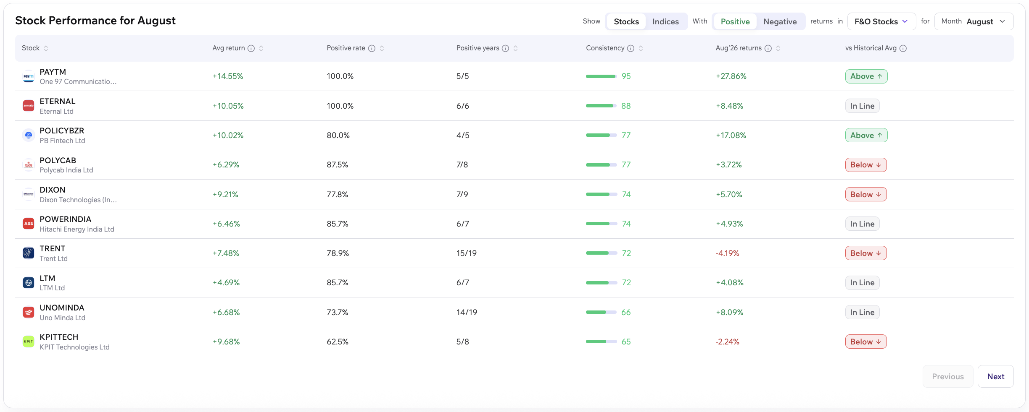Click the TRENT logo icon
The height and width of the screenshot is (412, 1029).
click(29, 253)
